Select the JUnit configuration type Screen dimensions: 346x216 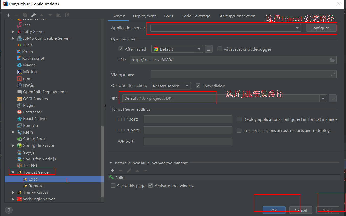(x=28, y=45)
